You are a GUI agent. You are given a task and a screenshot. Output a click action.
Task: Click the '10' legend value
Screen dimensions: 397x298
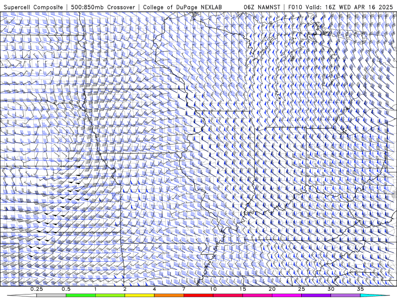213,289
